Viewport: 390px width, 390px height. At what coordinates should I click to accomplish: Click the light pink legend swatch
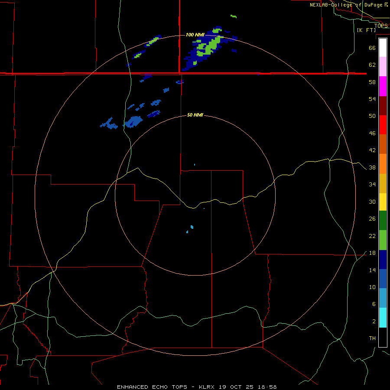383,66
